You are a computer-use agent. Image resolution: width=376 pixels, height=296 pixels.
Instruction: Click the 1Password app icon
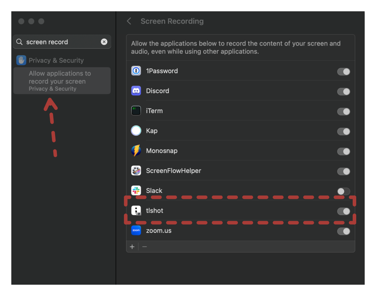[x=136, y=71]
